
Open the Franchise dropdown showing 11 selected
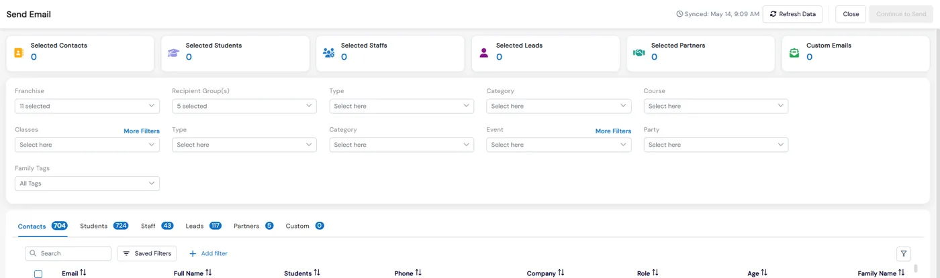[x=87, y=106]
